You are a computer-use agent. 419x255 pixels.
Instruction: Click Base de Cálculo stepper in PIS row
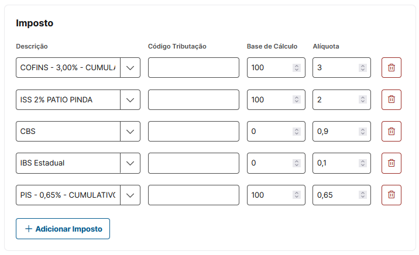297,195
